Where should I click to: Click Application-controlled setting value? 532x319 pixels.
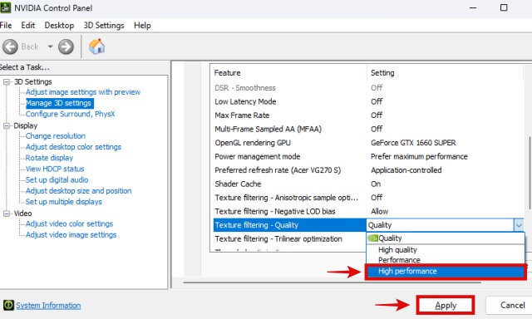point(406,170)
